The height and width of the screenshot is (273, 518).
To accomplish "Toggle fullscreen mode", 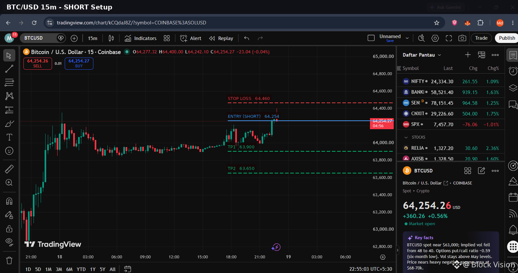I will pyautogui.click(x=449, y=38).
